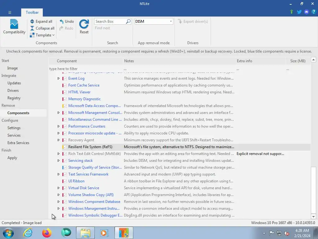Expand Processor microcode update node
The height and width of the screenshot is (239, 318).
58,133
